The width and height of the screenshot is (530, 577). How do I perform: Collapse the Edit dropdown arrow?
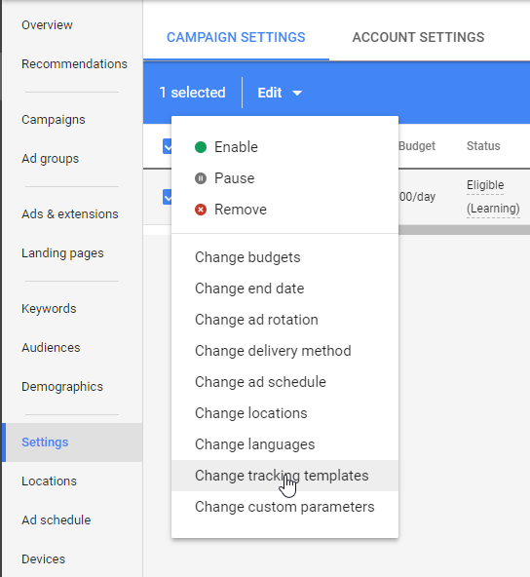(297, 94)
